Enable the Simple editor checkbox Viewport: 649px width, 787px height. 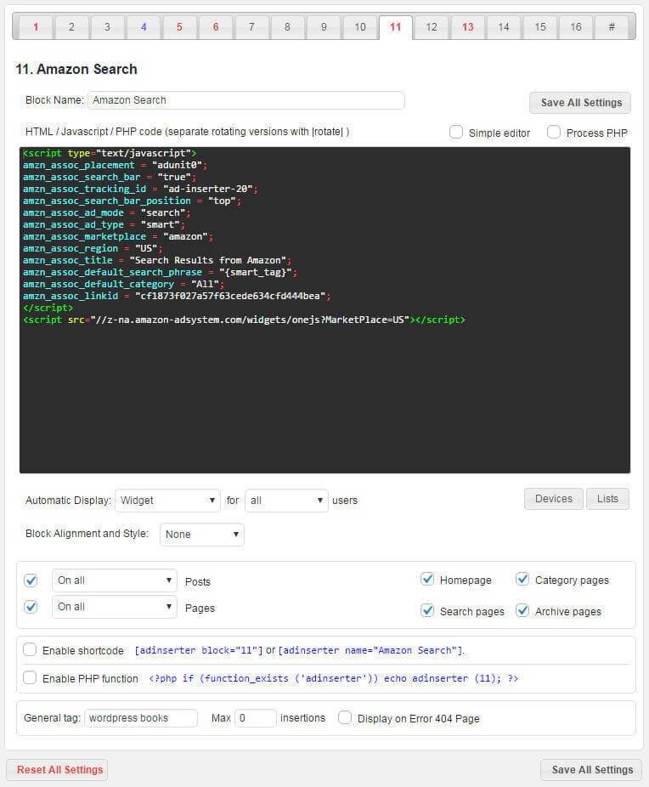456,133
